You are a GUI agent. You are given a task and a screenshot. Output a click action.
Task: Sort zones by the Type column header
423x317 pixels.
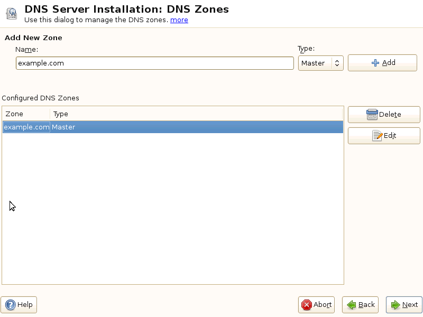tap(196, 114)
